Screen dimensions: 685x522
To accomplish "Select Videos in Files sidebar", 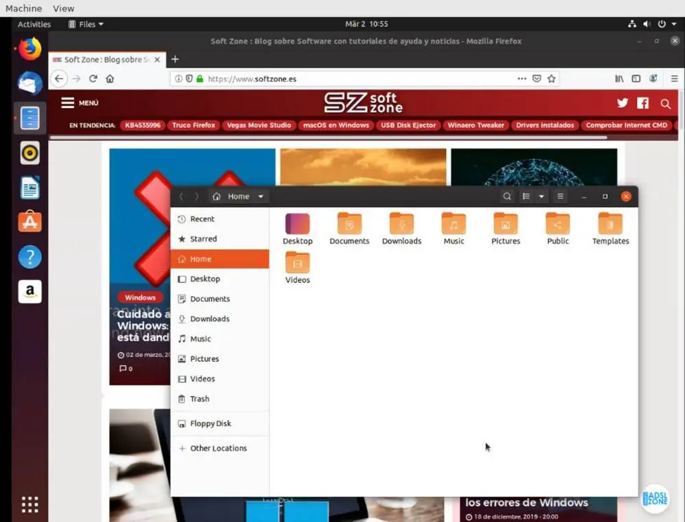I will [220, 379].
